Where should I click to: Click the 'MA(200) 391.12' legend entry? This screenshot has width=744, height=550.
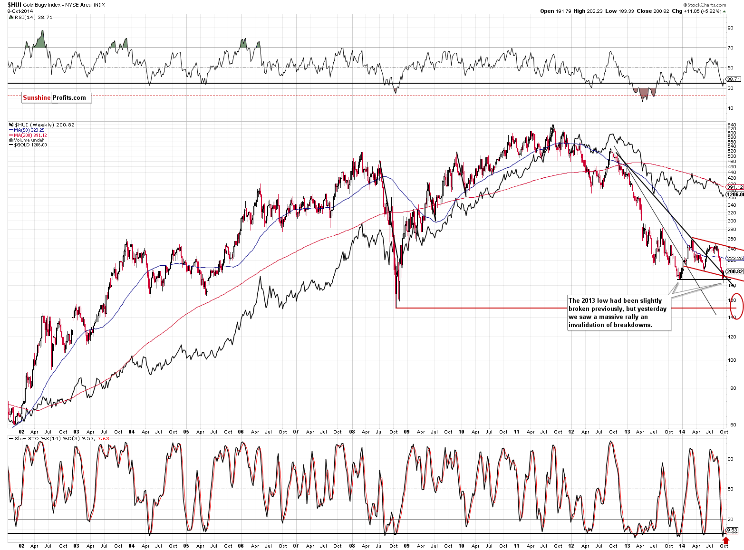pos(30,135)
